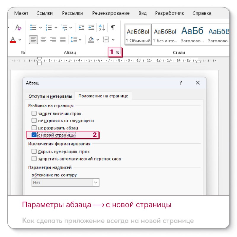Click the help question mark in the dialog
Image resolution: width=237 pixels, height=237 pixels.
point(181,83)
